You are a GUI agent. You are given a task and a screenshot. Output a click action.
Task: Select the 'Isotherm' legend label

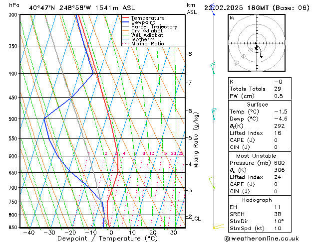(143, 39)
